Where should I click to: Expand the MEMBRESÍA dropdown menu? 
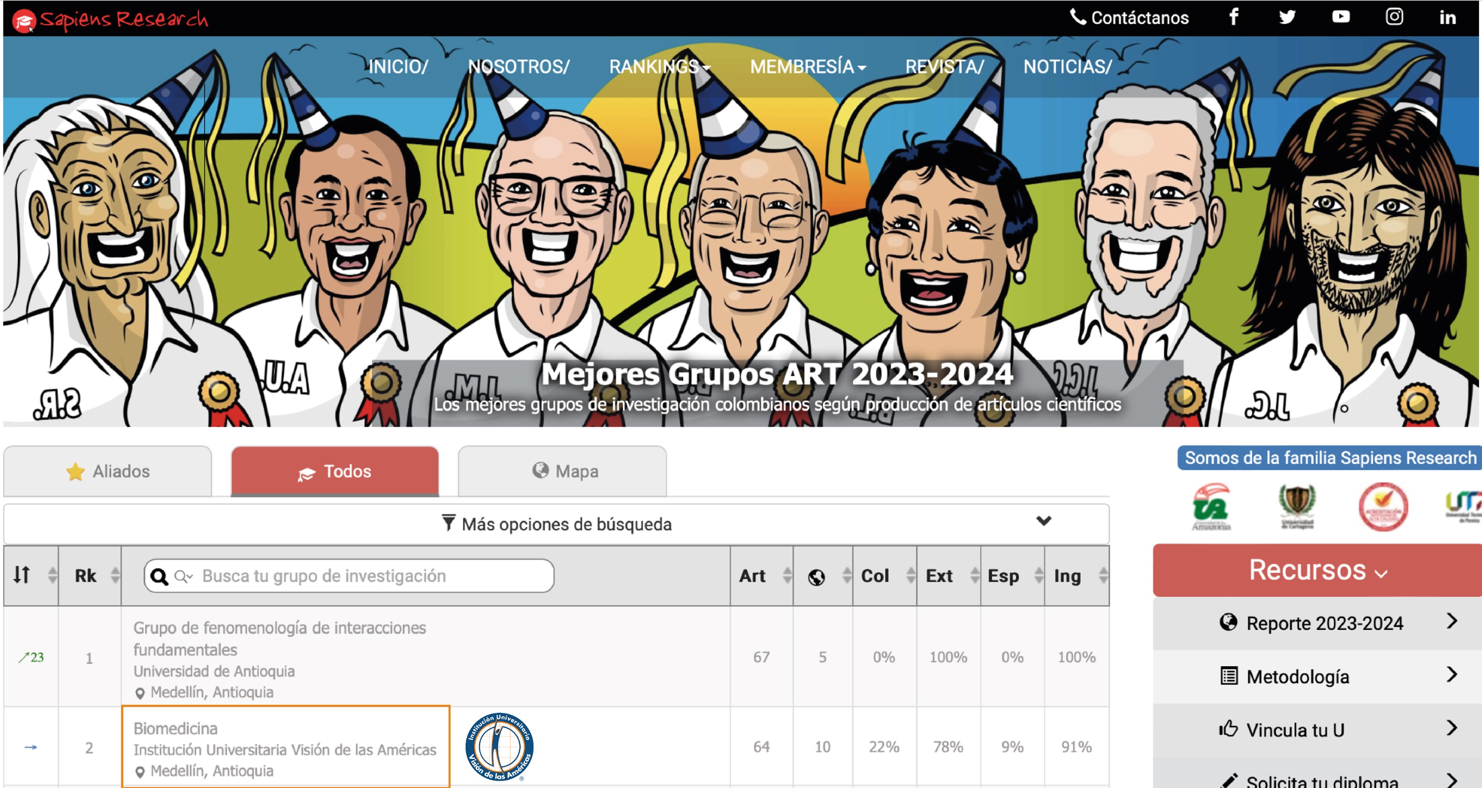[808, 67]
